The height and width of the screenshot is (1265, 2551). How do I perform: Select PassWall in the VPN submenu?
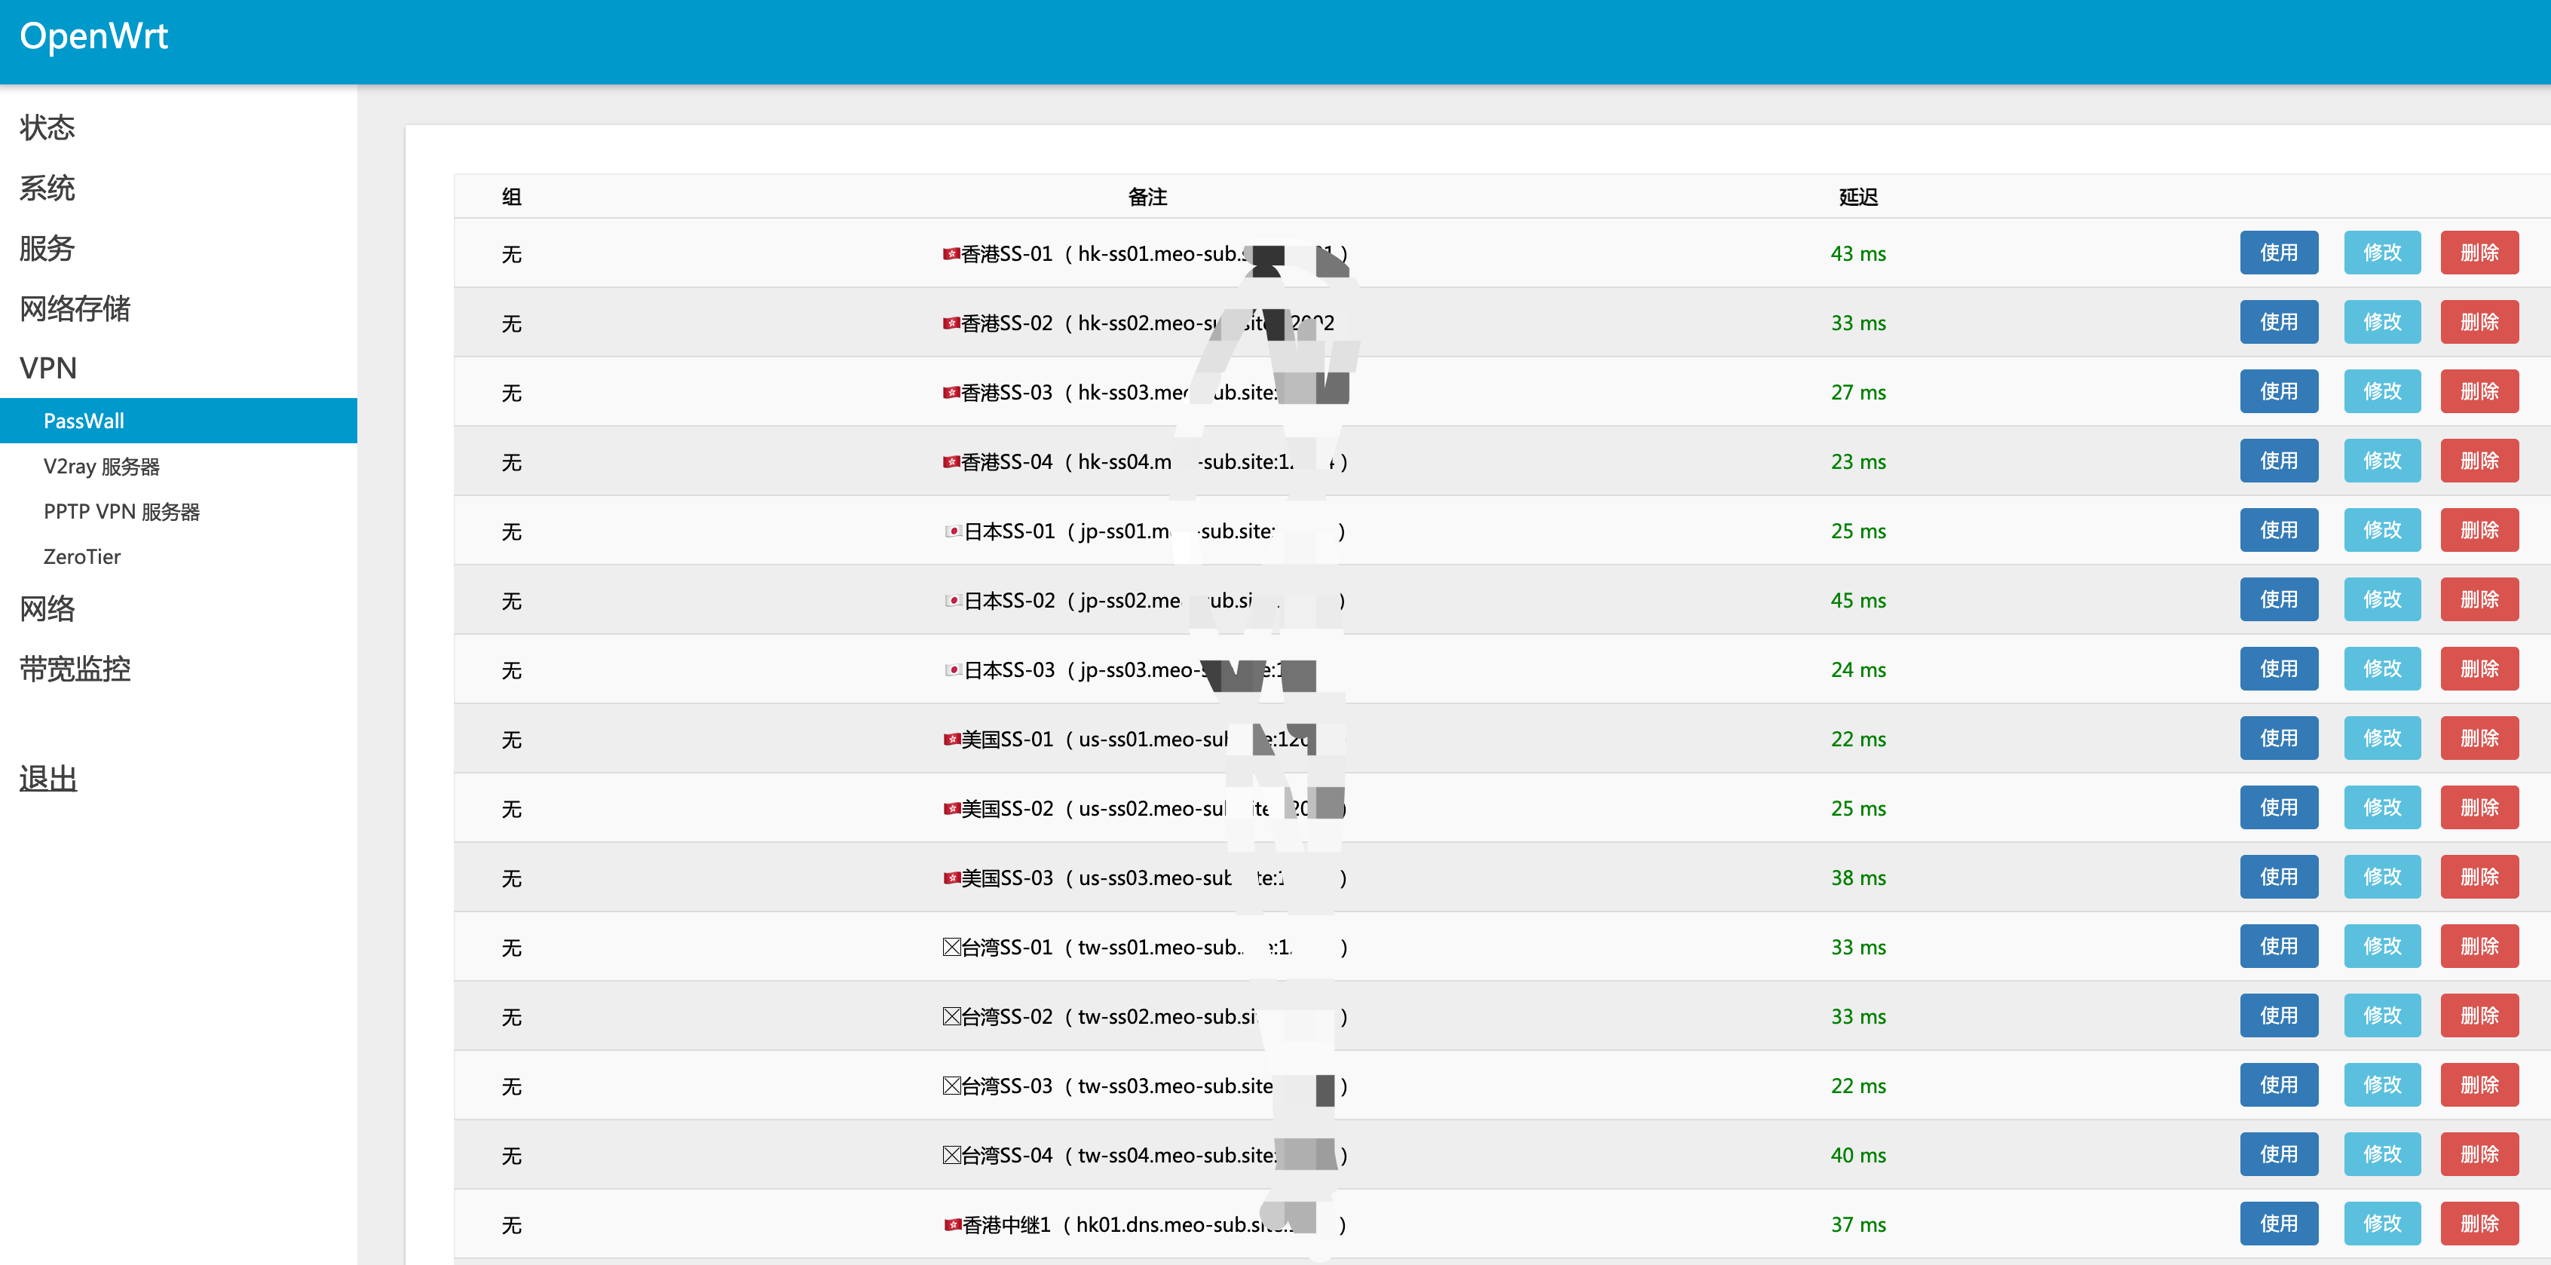tap(84, 421)
